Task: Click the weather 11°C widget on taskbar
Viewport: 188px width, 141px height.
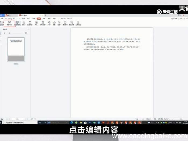Action: pyautogui.click(x=151, y=122)
